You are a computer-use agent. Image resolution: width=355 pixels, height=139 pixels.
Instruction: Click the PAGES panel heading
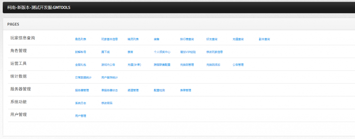[13, 24]
